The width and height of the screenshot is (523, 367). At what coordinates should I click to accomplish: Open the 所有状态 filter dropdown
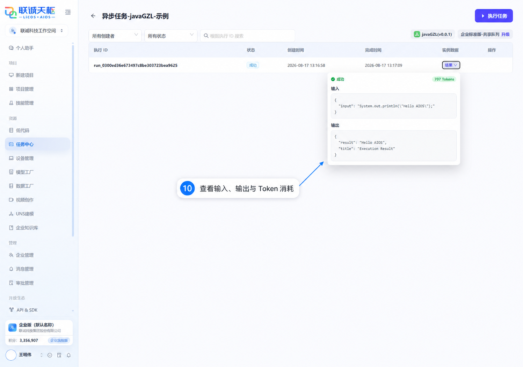(x=170, y=36)
